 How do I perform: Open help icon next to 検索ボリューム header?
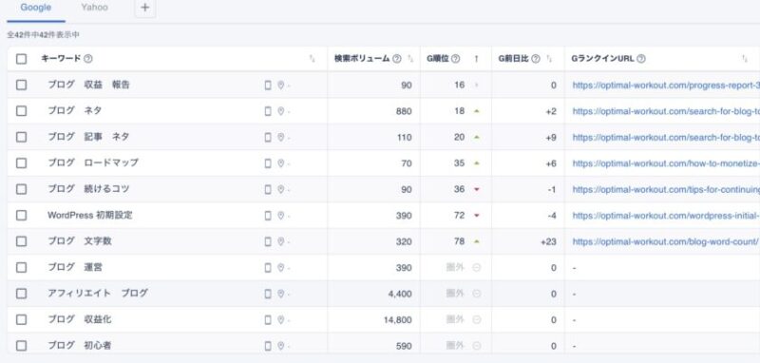click(x=396, y=59)
